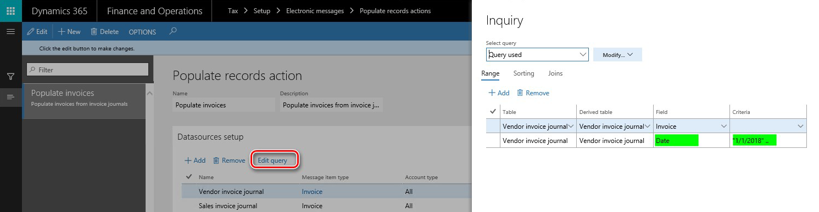Open the Modify dropdown button
Image resolution: width=819 pixels, height=212 pixels.
tap(617, 55)
